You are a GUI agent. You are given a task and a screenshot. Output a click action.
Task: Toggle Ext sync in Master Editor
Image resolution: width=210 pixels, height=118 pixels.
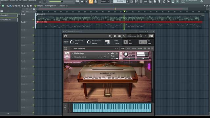pyautogui.click(x=107, y=41)
